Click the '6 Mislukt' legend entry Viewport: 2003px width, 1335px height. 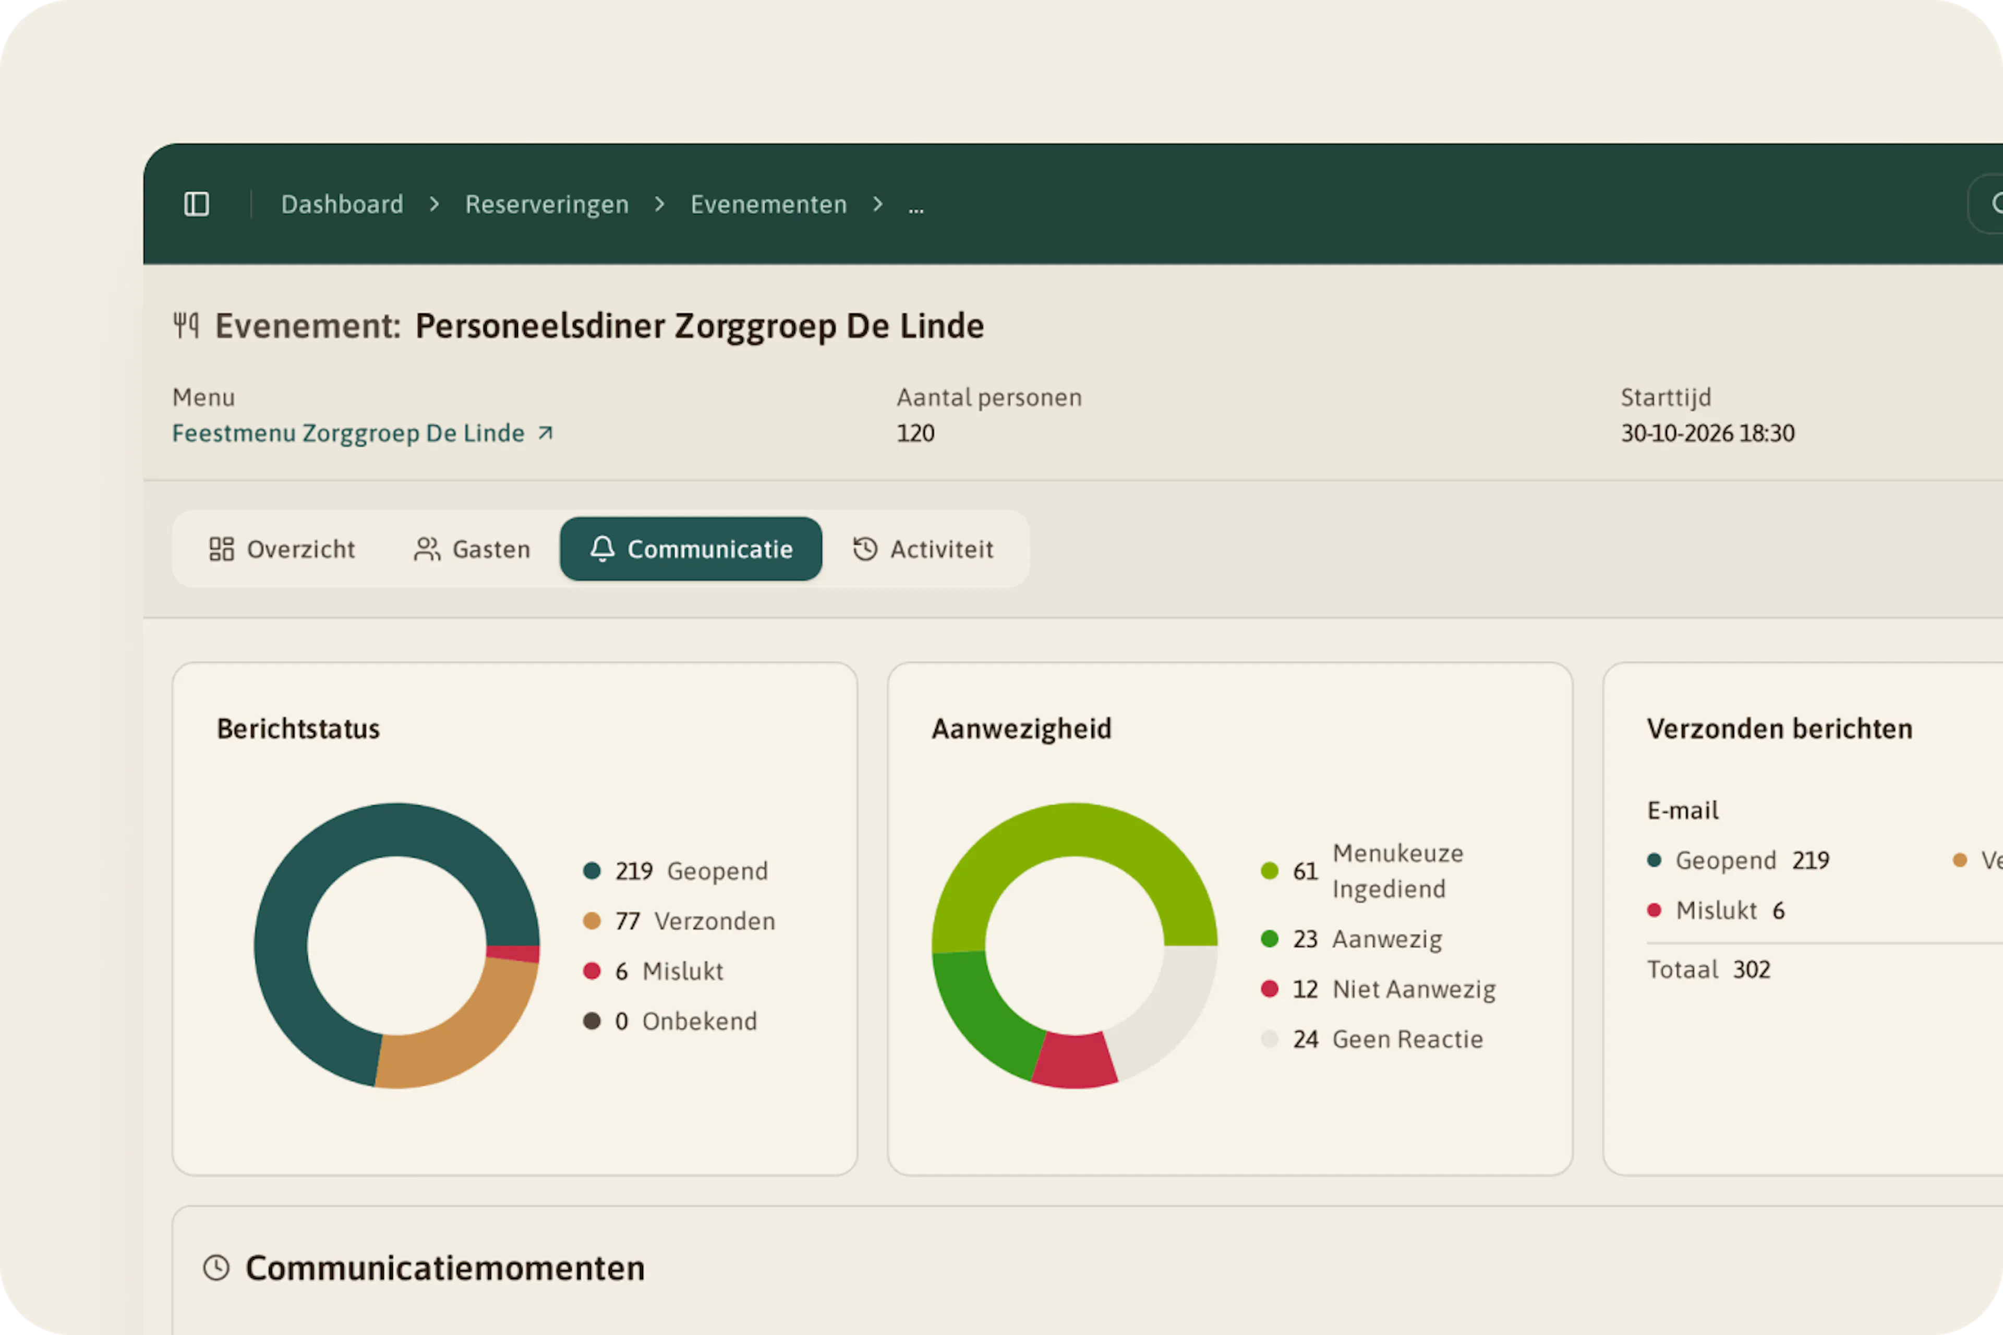coord(653,972)
